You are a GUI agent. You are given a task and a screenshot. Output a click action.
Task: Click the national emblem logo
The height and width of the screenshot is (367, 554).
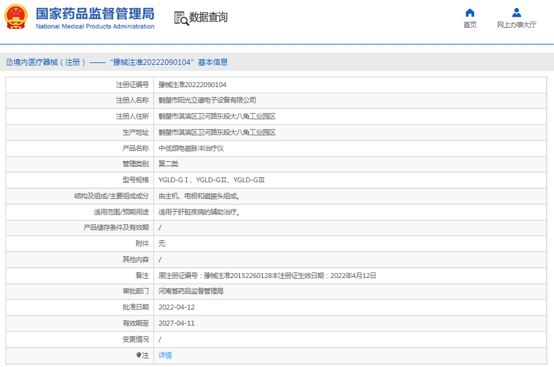pos(16,17)
